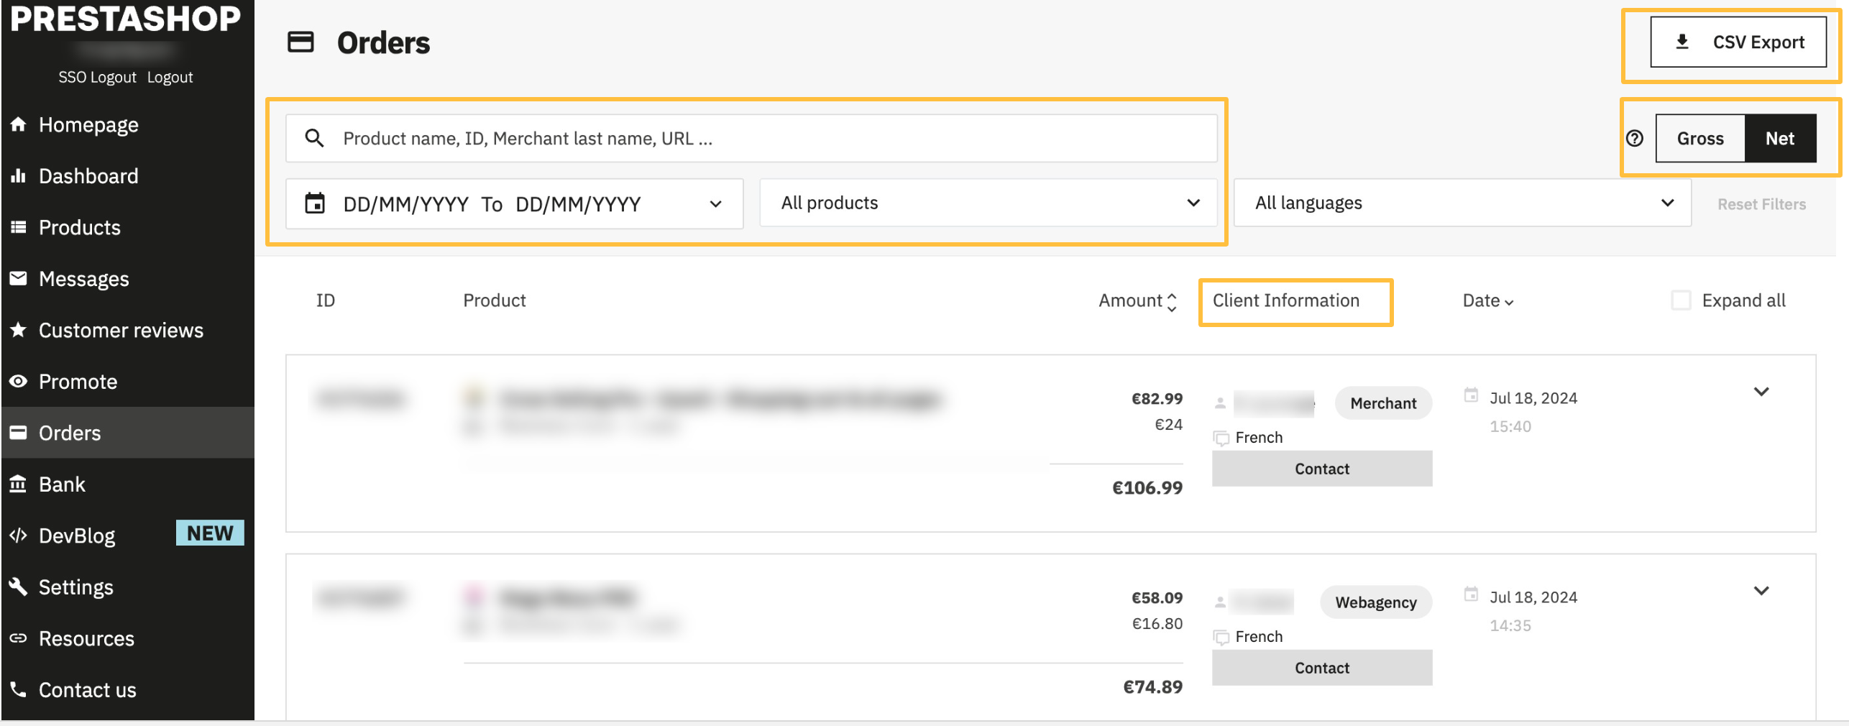The image size is (1849, 726).
Task: Expand the €106.99 order row
Action: 1761,392
